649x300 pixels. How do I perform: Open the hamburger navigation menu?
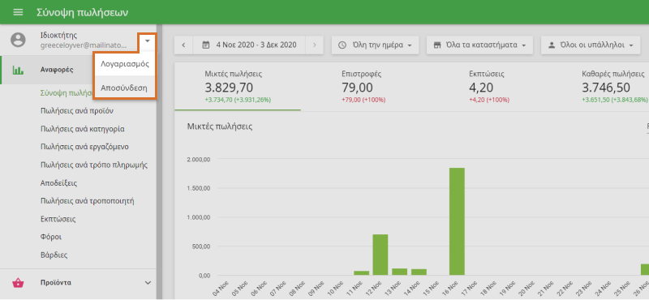tap(18, 12)
